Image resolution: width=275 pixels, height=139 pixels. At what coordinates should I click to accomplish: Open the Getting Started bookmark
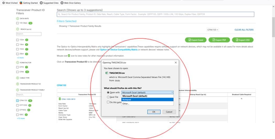click(29, 3)
